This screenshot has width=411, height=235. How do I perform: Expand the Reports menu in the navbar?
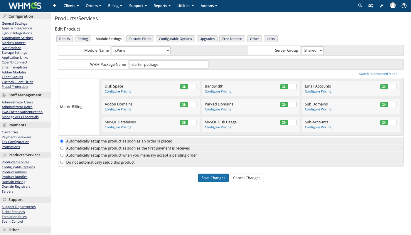click(162, 6)
